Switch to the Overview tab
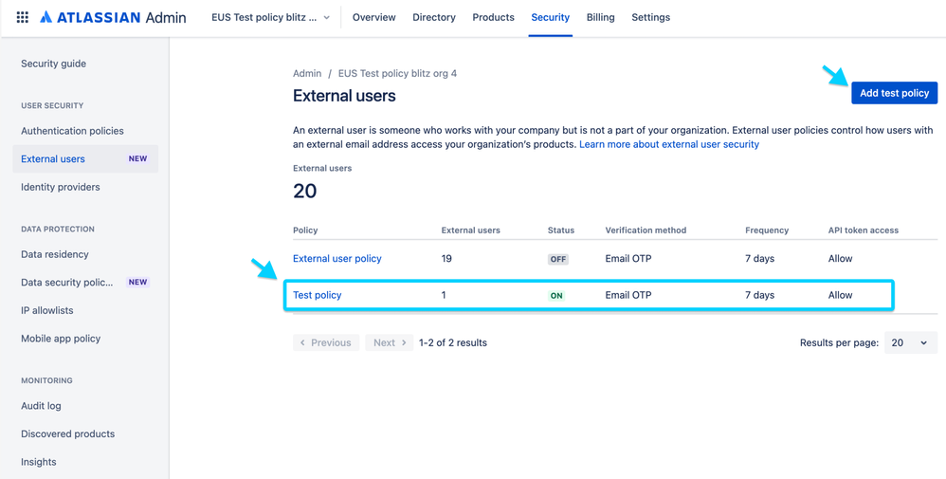The height and width of the screenshot is (479, 946). click(x=373, y=17)
